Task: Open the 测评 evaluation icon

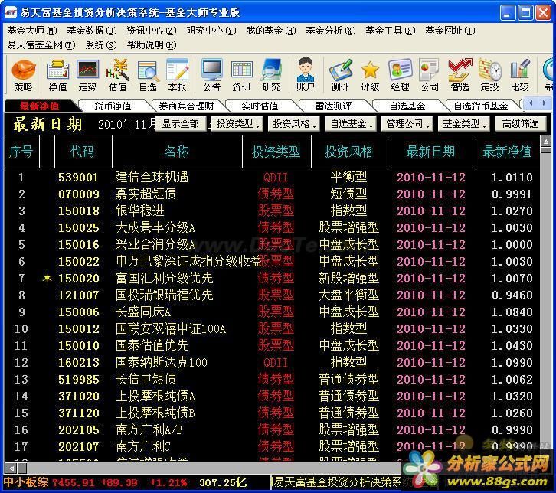Action: tap(340, 74)
